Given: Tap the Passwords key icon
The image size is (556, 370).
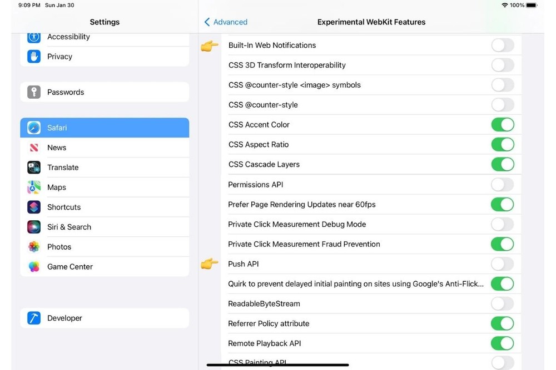Looking at the screenshot, I should (34, 92).
